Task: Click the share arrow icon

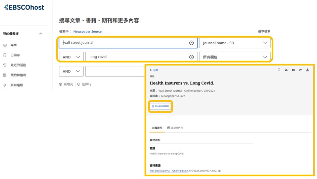Action: [300, 70]
